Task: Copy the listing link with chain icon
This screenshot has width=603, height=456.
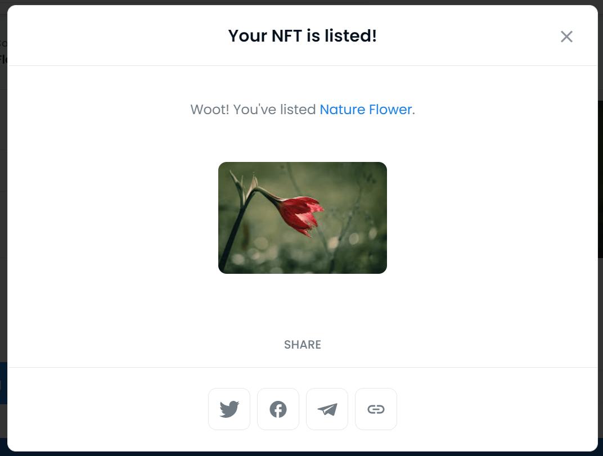Action: click(376, 409)
